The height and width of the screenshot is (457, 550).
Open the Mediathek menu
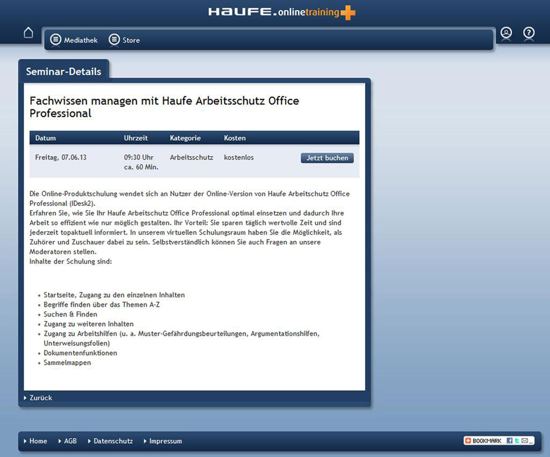tap(74, 40)
